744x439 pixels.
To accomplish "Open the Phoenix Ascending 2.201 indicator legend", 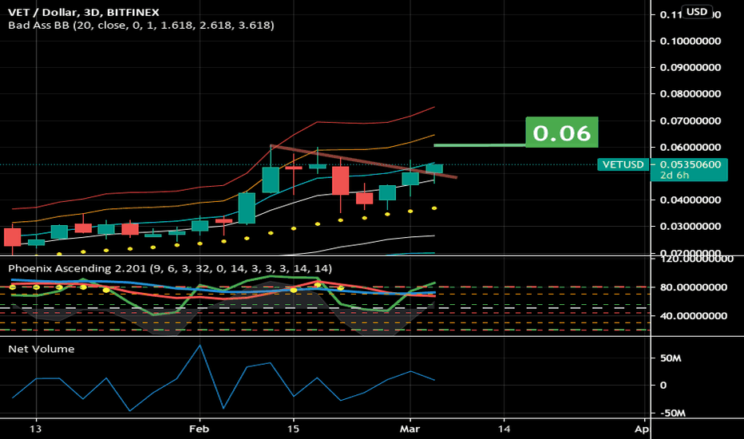I will pyautogui.click(x=170, y=269).
